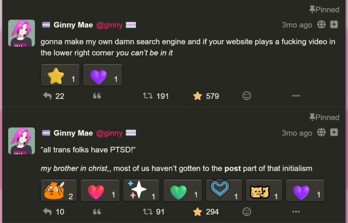The image size is (348, 223).
Task: Open Ginny Mae's avatar on first post
Action: tap(22, 33)
